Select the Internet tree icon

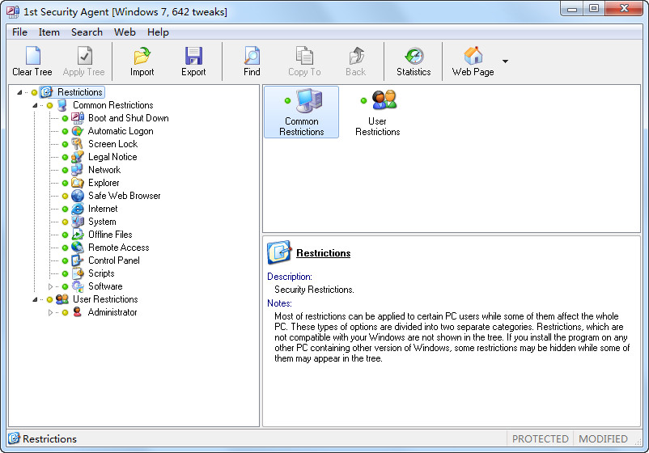(78, 209)
